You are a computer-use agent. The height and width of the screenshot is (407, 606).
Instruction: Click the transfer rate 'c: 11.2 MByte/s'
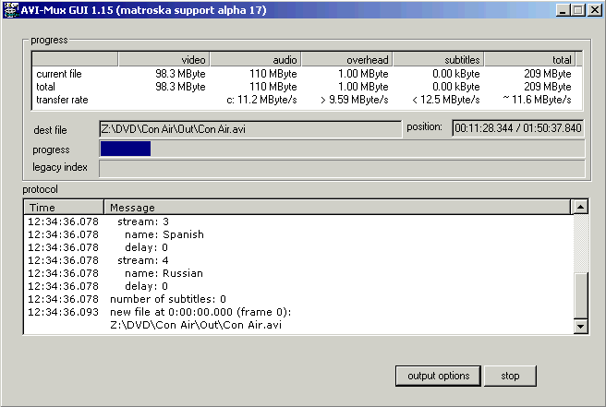261,100
